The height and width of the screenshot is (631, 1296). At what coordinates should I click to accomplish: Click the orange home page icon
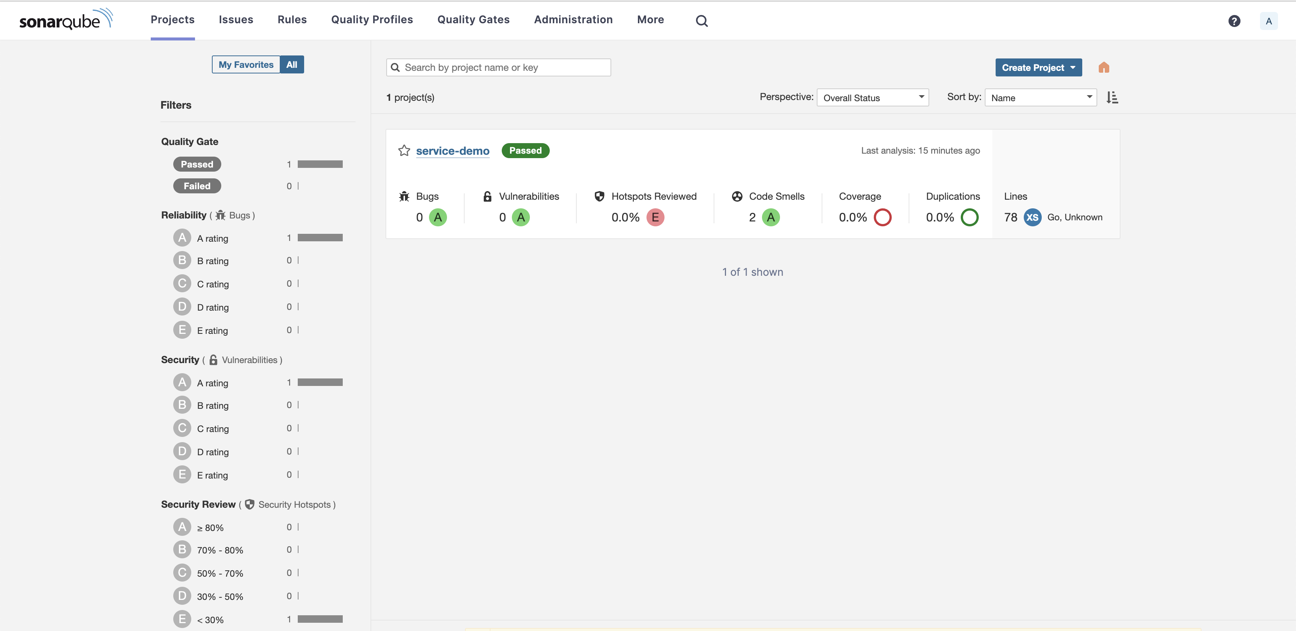click(1103, 67)
